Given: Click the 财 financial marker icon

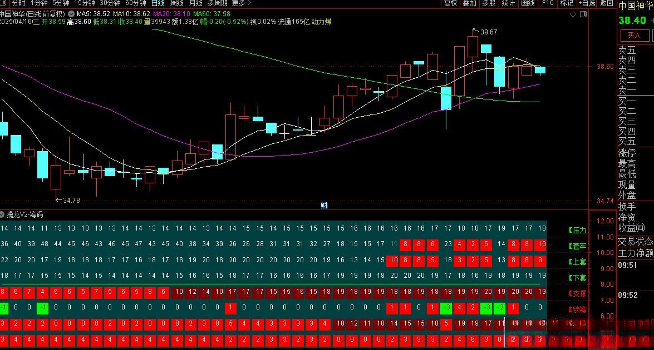Looking at the screenshot, I should pyautogui.click(x=324, y=205).
